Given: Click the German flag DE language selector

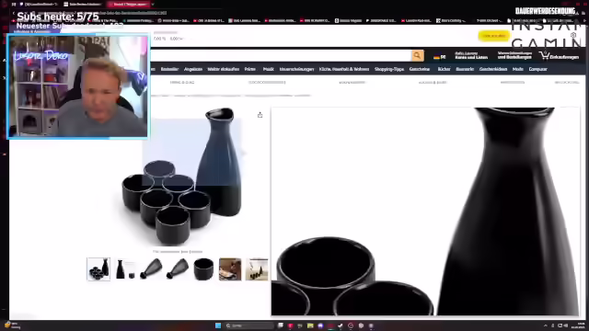Looking at the screenshot, I should pyautogui.click(x=439, y=57).
